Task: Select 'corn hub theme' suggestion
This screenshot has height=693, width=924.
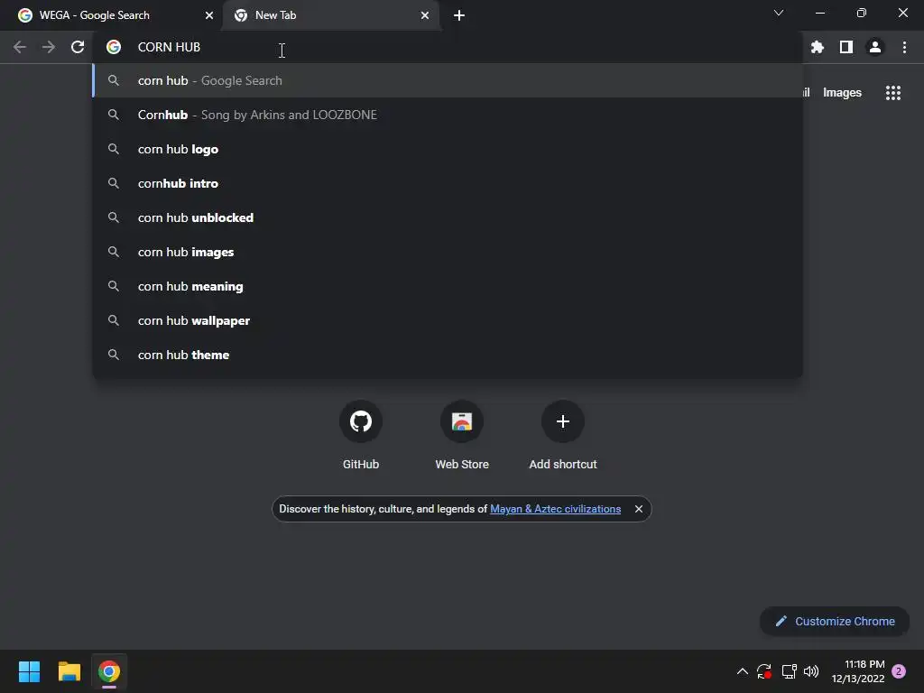Action: pyautogui.click(x=448, y=355)
